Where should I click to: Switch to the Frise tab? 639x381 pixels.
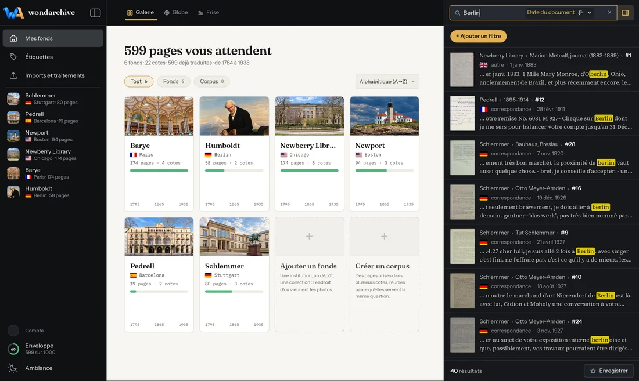coord(209,13)
